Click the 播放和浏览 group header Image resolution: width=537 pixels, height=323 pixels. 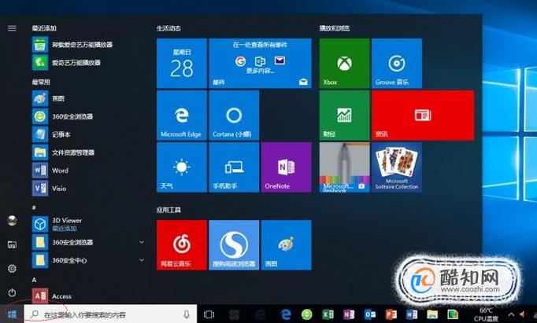click(335, 28)
